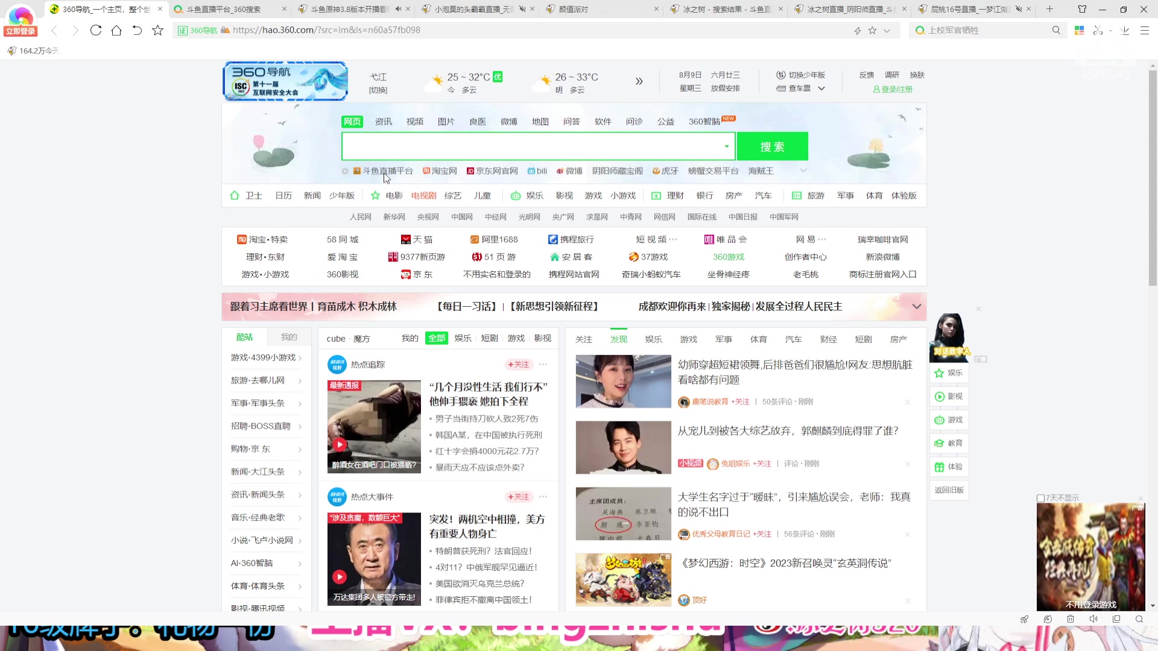
Task: Expand the red news banner chevron
Action: (917, 306)
